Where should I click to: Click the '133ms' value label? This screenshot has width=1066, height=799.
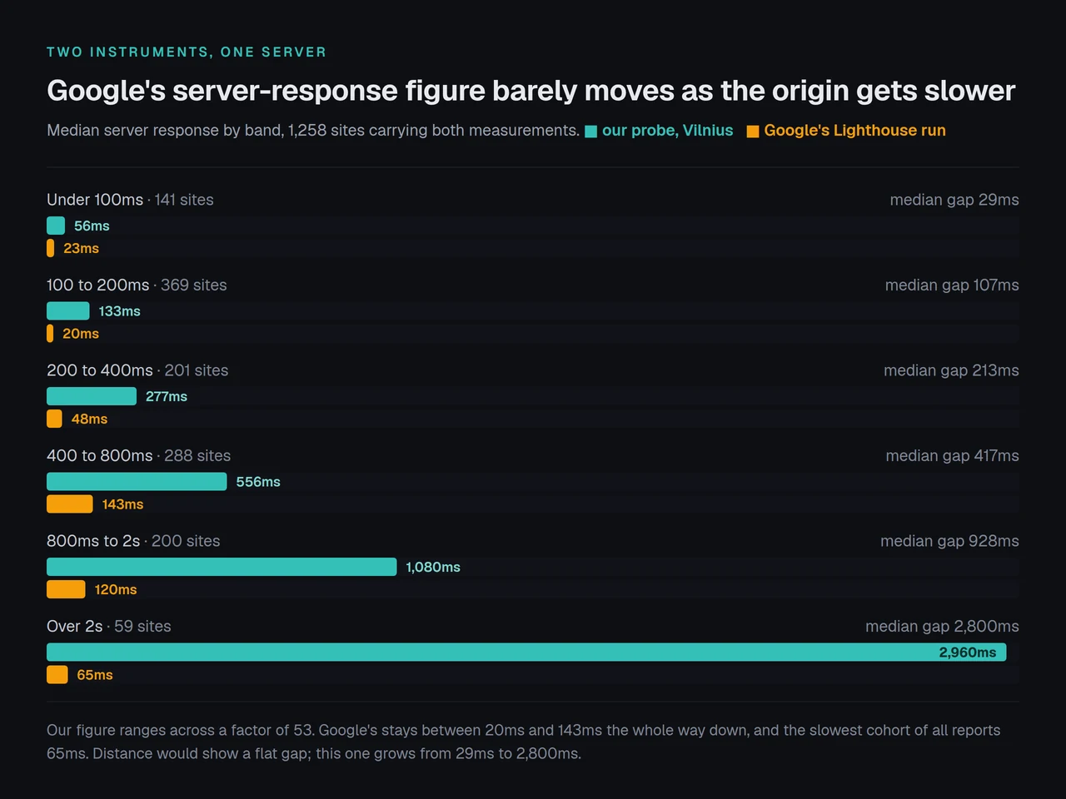tap(120, 311)
